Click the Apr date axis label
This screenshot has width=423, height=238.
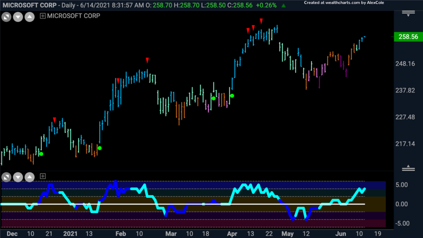coord(232,234)
